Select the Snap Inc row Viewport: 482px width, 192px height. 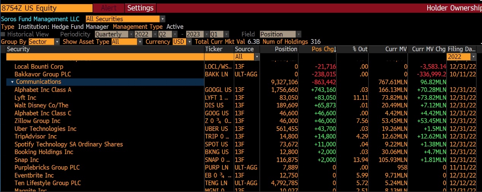click(x=241, y=160)
